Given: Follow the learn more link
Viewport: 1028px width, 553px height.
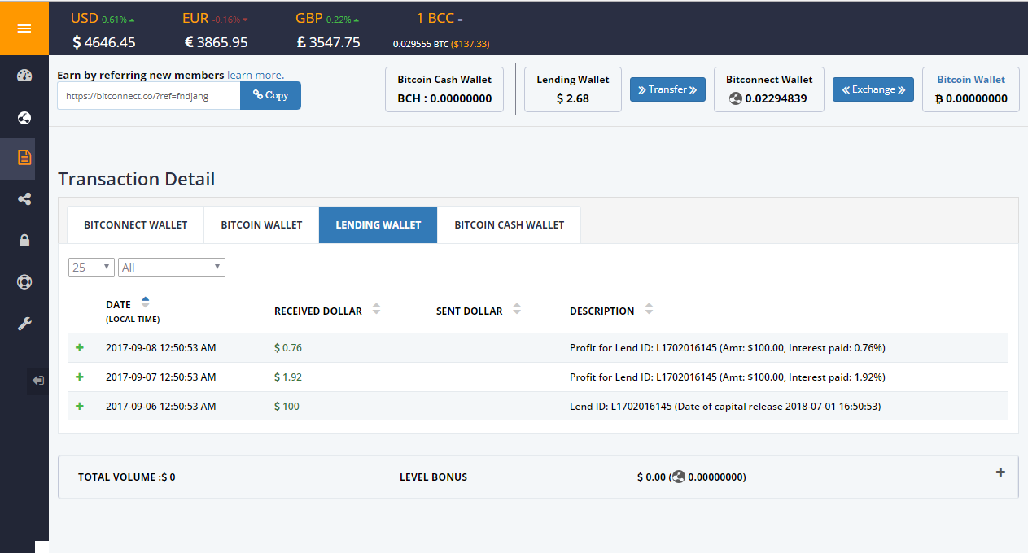Looking at the screenshot, I should pyautogui.click(x=256, y=75).
